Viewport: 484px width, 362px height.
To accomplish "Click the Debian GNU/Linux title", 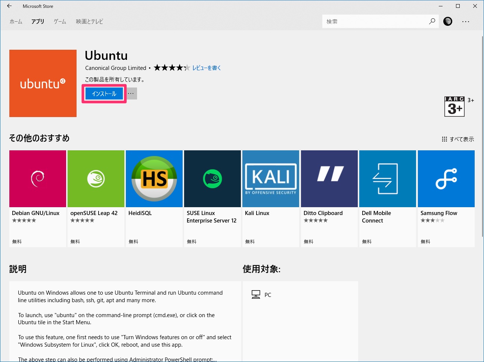I will (36, 213).
